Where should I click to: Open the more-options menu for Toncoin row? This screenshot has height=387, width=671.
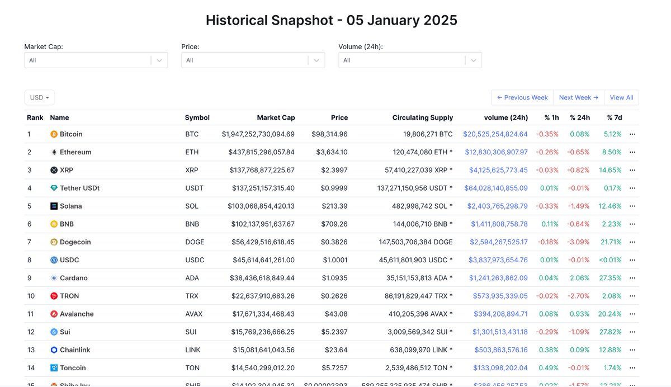[632, 368]
